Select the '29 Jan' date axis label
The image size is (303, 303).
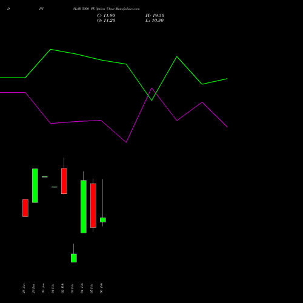33,288
